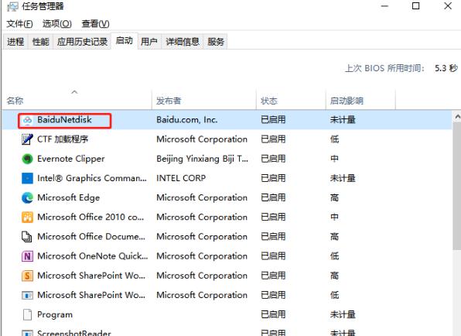Select the 启动 tab
This screenshot has height=336, width=461.
125,40
